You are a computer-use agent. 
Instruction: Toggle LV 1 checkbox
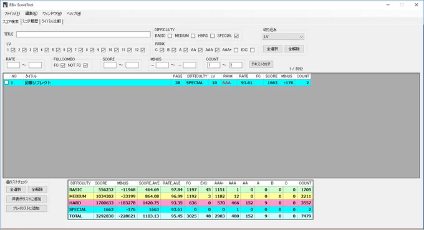[x=13, y=50]
